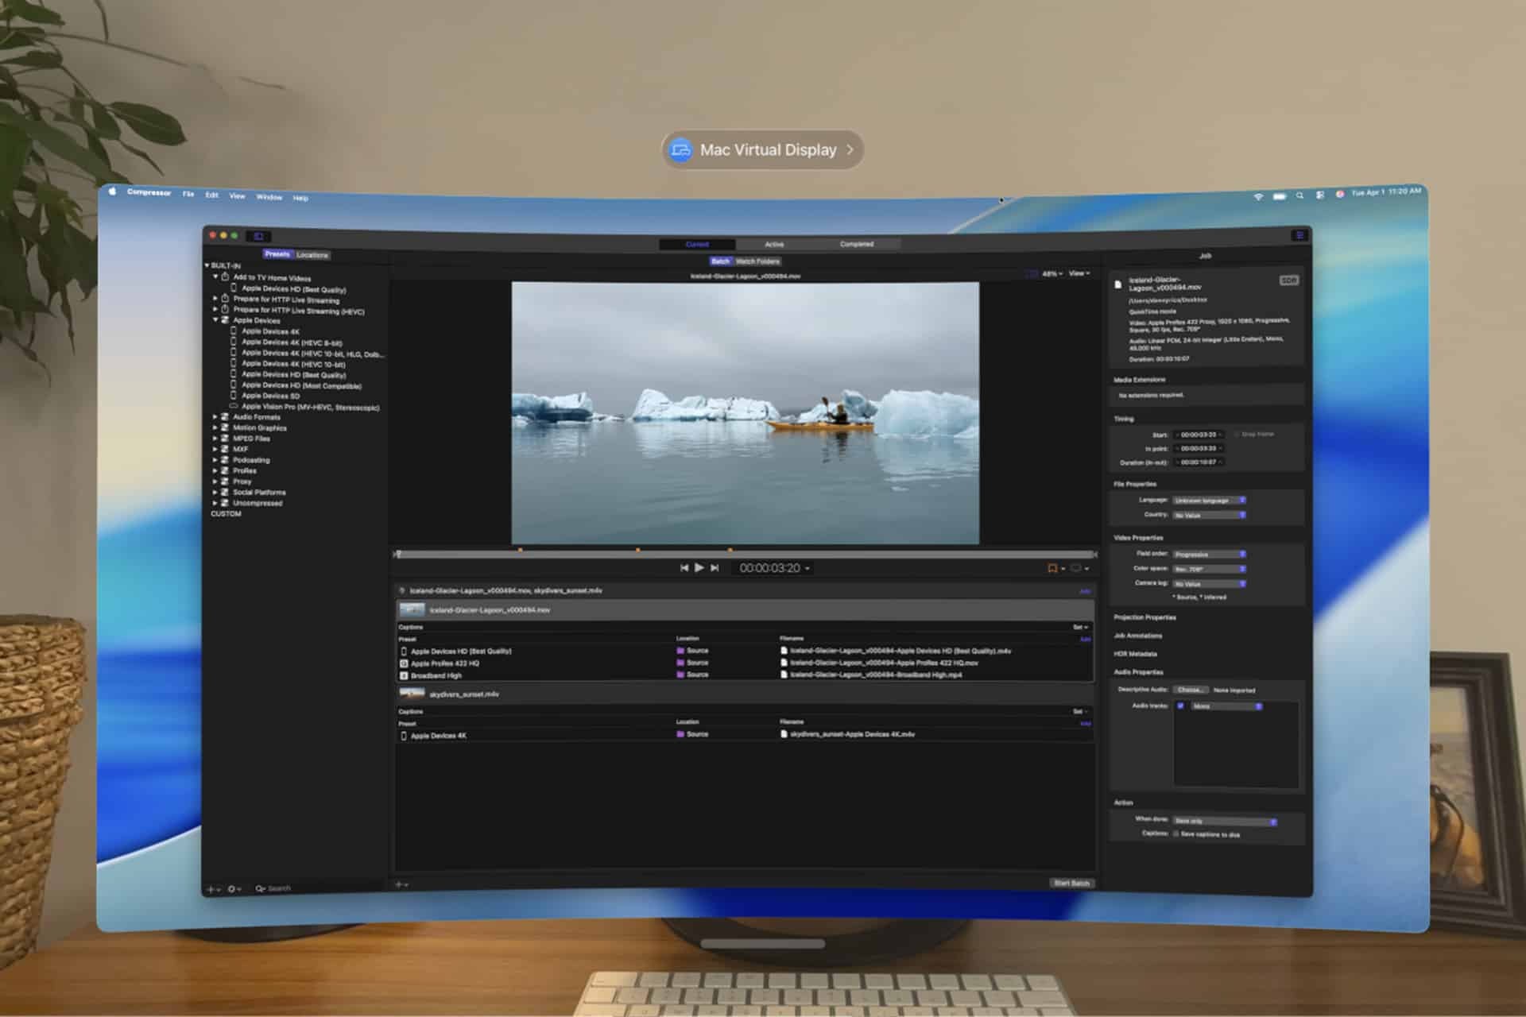Click the presets Search field
The height and width of the screenshot is (1017, 1526).
coord(318,888)
